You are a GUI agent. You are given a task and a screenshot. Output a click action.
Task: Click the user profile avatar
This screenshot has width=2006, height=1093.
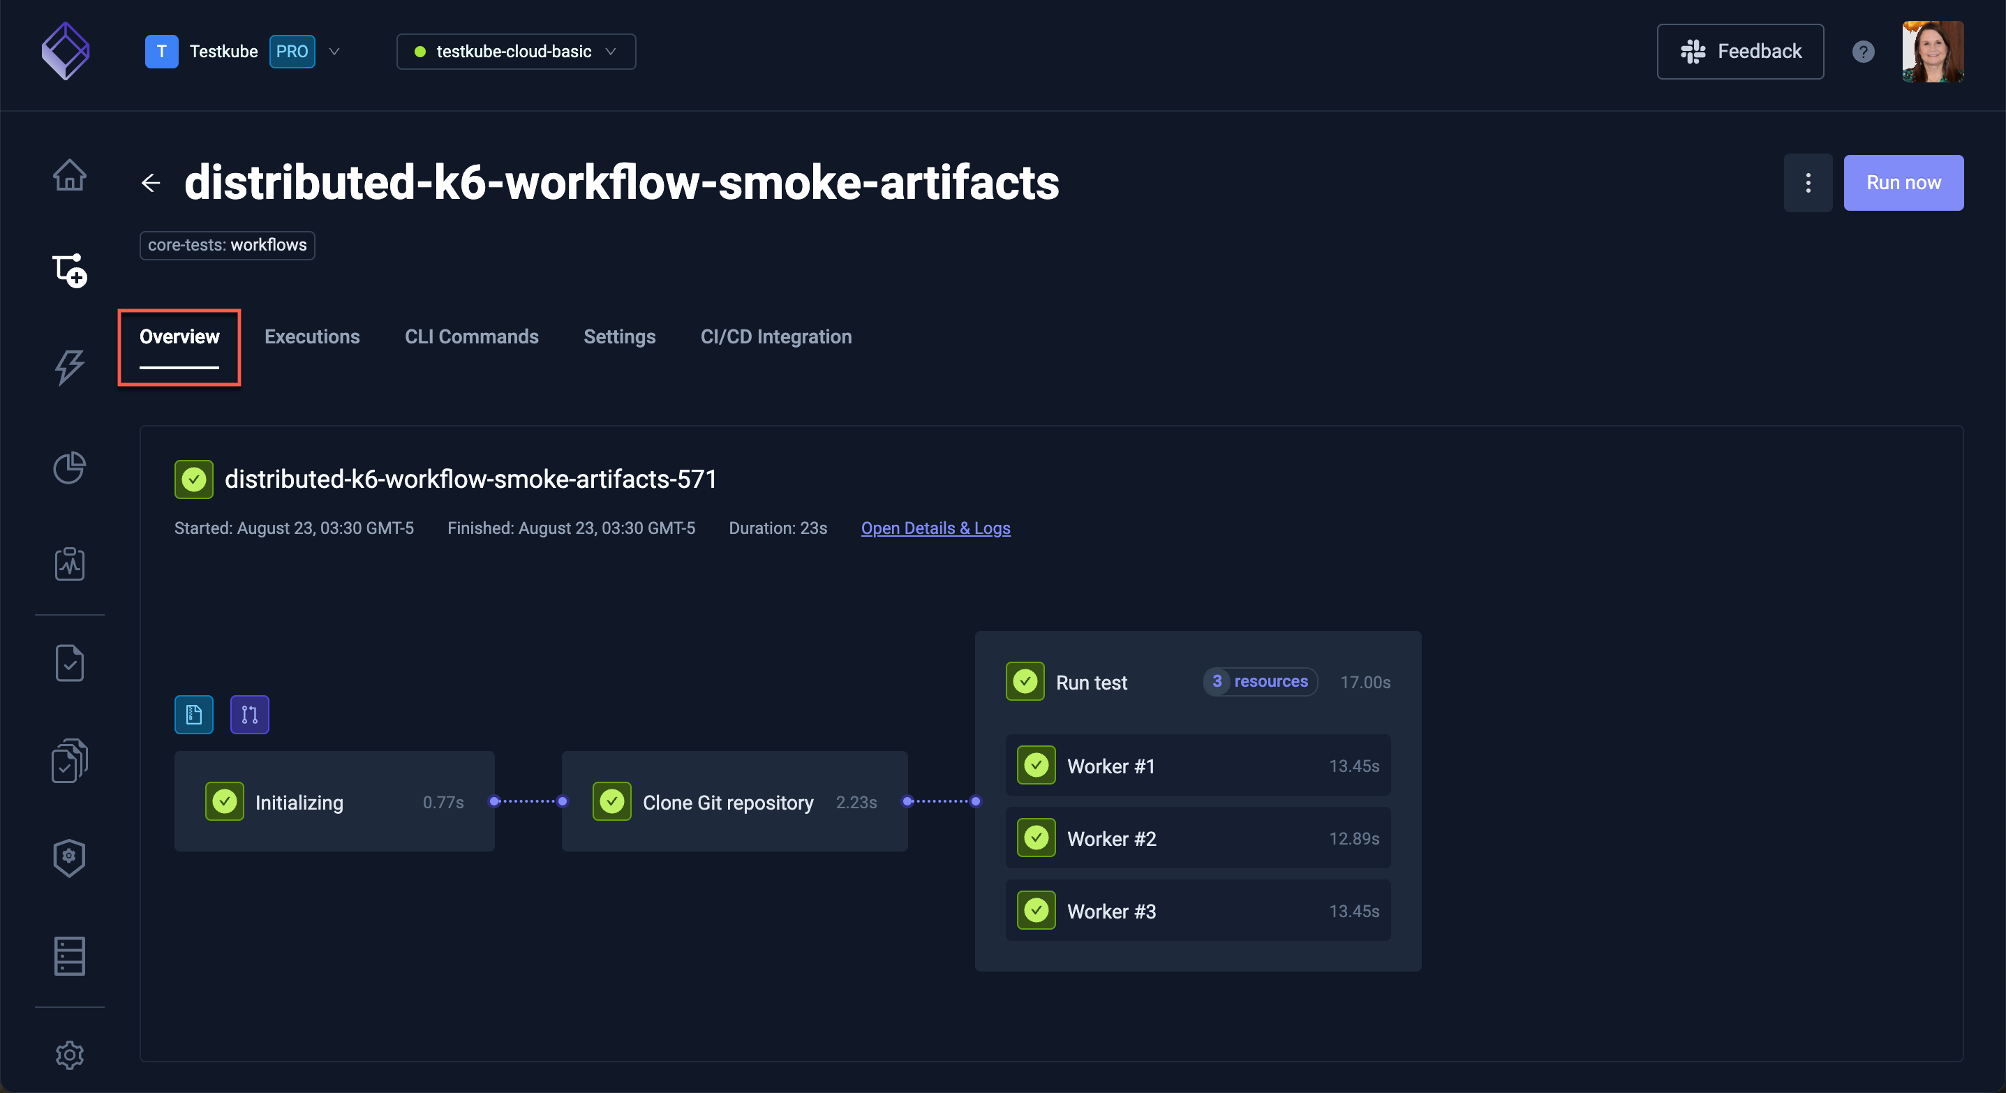pos(1932,52)
